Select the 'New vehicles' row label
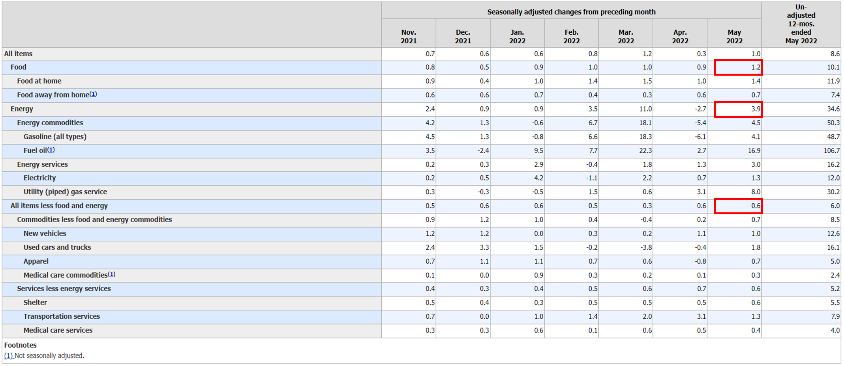Screen dimensions: 844x366 point(45,233)
